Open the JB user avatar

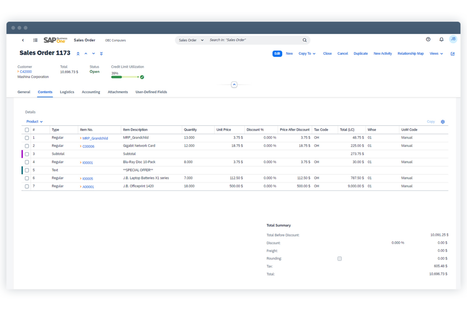coord(453,39)
